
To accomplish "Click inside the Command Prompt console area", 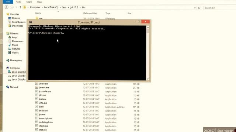I will pyautogui.click(x=87, y=53).
